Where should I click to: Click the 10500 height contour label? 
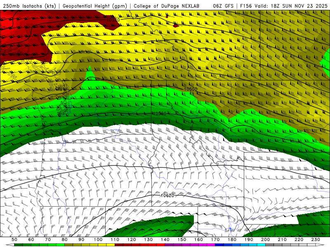tap(191, 89)
